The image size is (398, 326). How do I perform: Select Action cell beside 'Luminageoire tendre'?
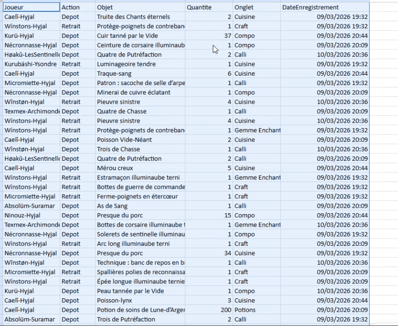(x=78, y=64)
